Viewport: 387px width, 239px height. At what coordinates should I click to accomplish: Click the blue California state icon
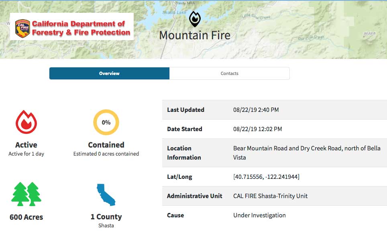[x=106, y=195]
